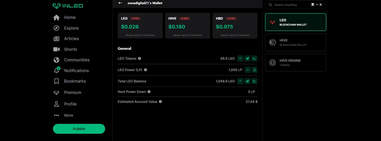This screenshot has height=141, width=381.
Task: Click the Profile sidebar link
Action: pos(70,104)
